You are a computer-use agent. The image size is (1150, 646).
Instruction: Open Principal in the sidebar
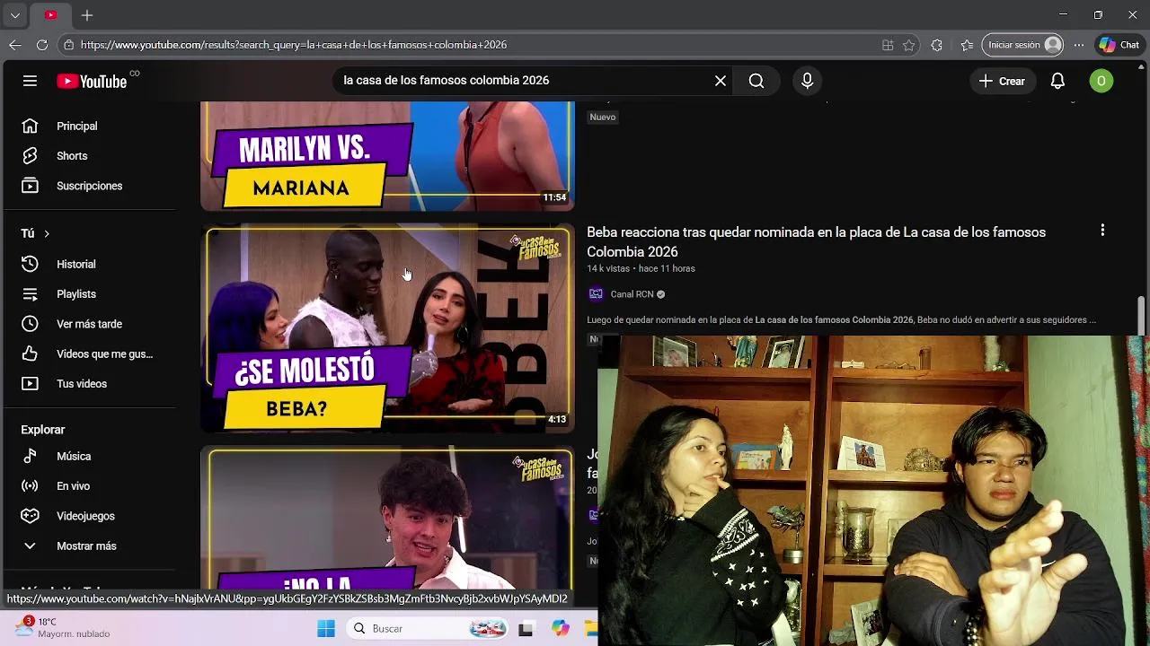pyautogui.click(x=90, y=127)
